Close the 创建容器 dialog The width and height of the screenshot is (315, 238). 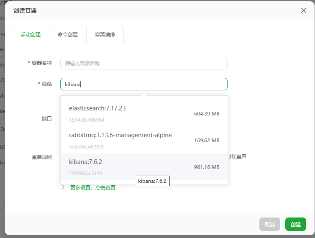coord(304,10)
